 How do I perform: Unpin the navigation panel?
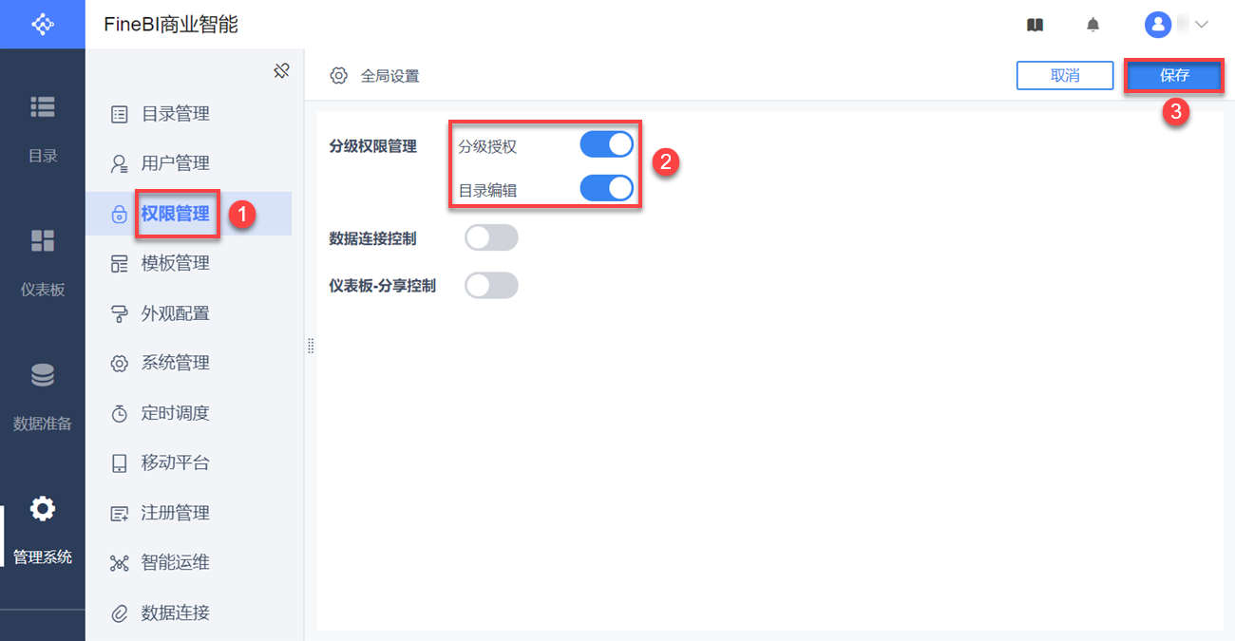[281, 71]
